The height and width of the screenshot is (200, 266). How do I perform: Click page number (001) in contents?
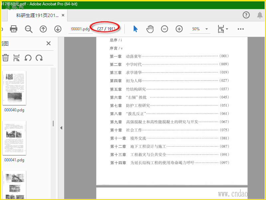[x=224, y=56]
